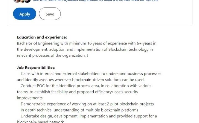
Task: Click the 'Liaise with internal and external stakeholders' line
Action: 91,74
